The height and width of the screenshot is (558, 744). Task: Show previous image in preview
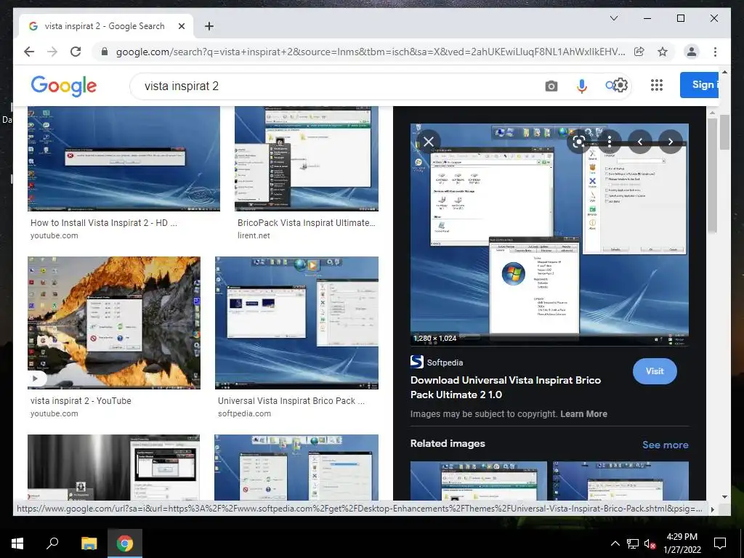pos(639,142)
